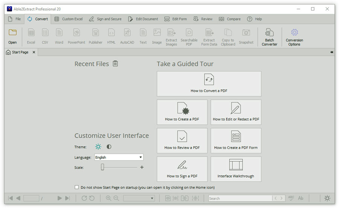Go to the next page
The width and height of the screenshot is (339, 208).
click(x=60, y=198)
